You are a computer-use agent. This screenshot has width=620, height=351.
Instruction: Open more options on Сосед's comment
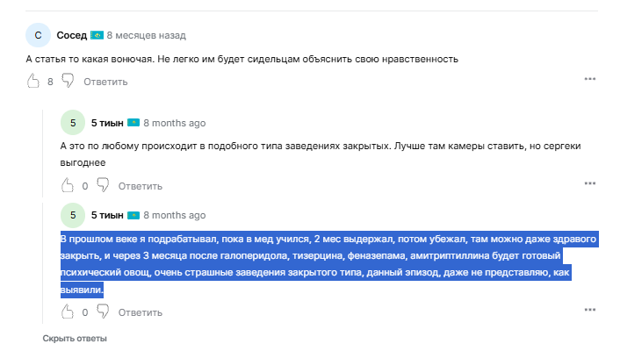590,80
